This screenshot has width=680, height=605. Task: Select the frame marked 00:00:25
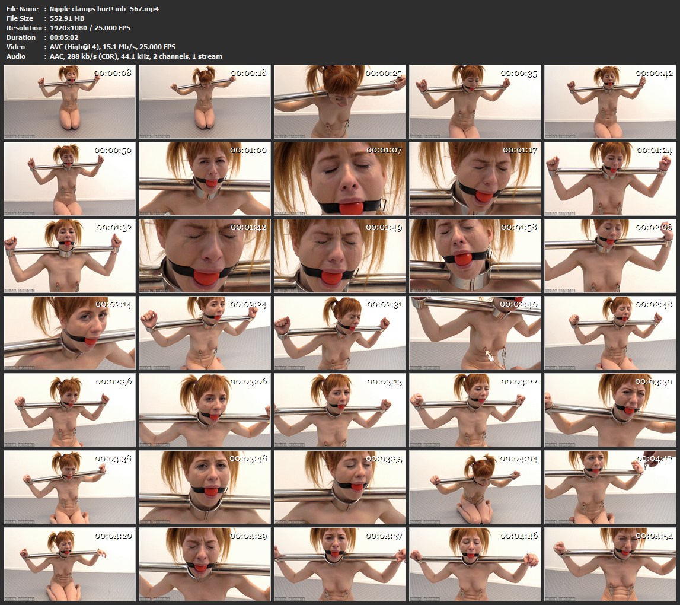pyautogui.click(x=340, y=102)
